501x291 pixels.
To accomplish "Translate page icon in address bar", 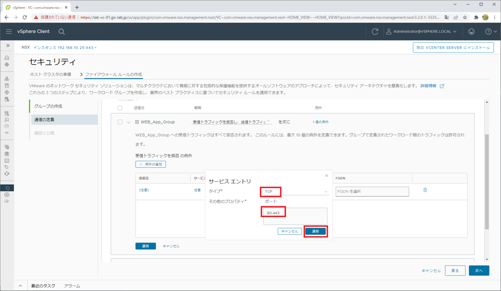I will (x=447, y=17).
